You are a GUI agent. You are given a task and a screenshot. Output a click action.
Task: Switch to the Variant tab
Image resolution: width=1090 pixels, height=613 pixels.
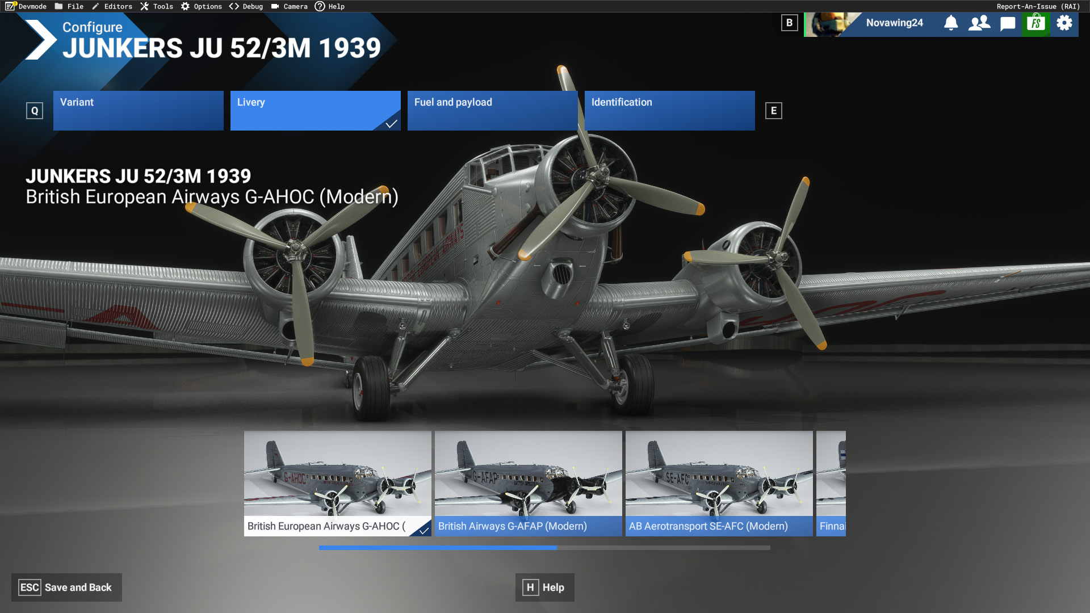(139, 111)
